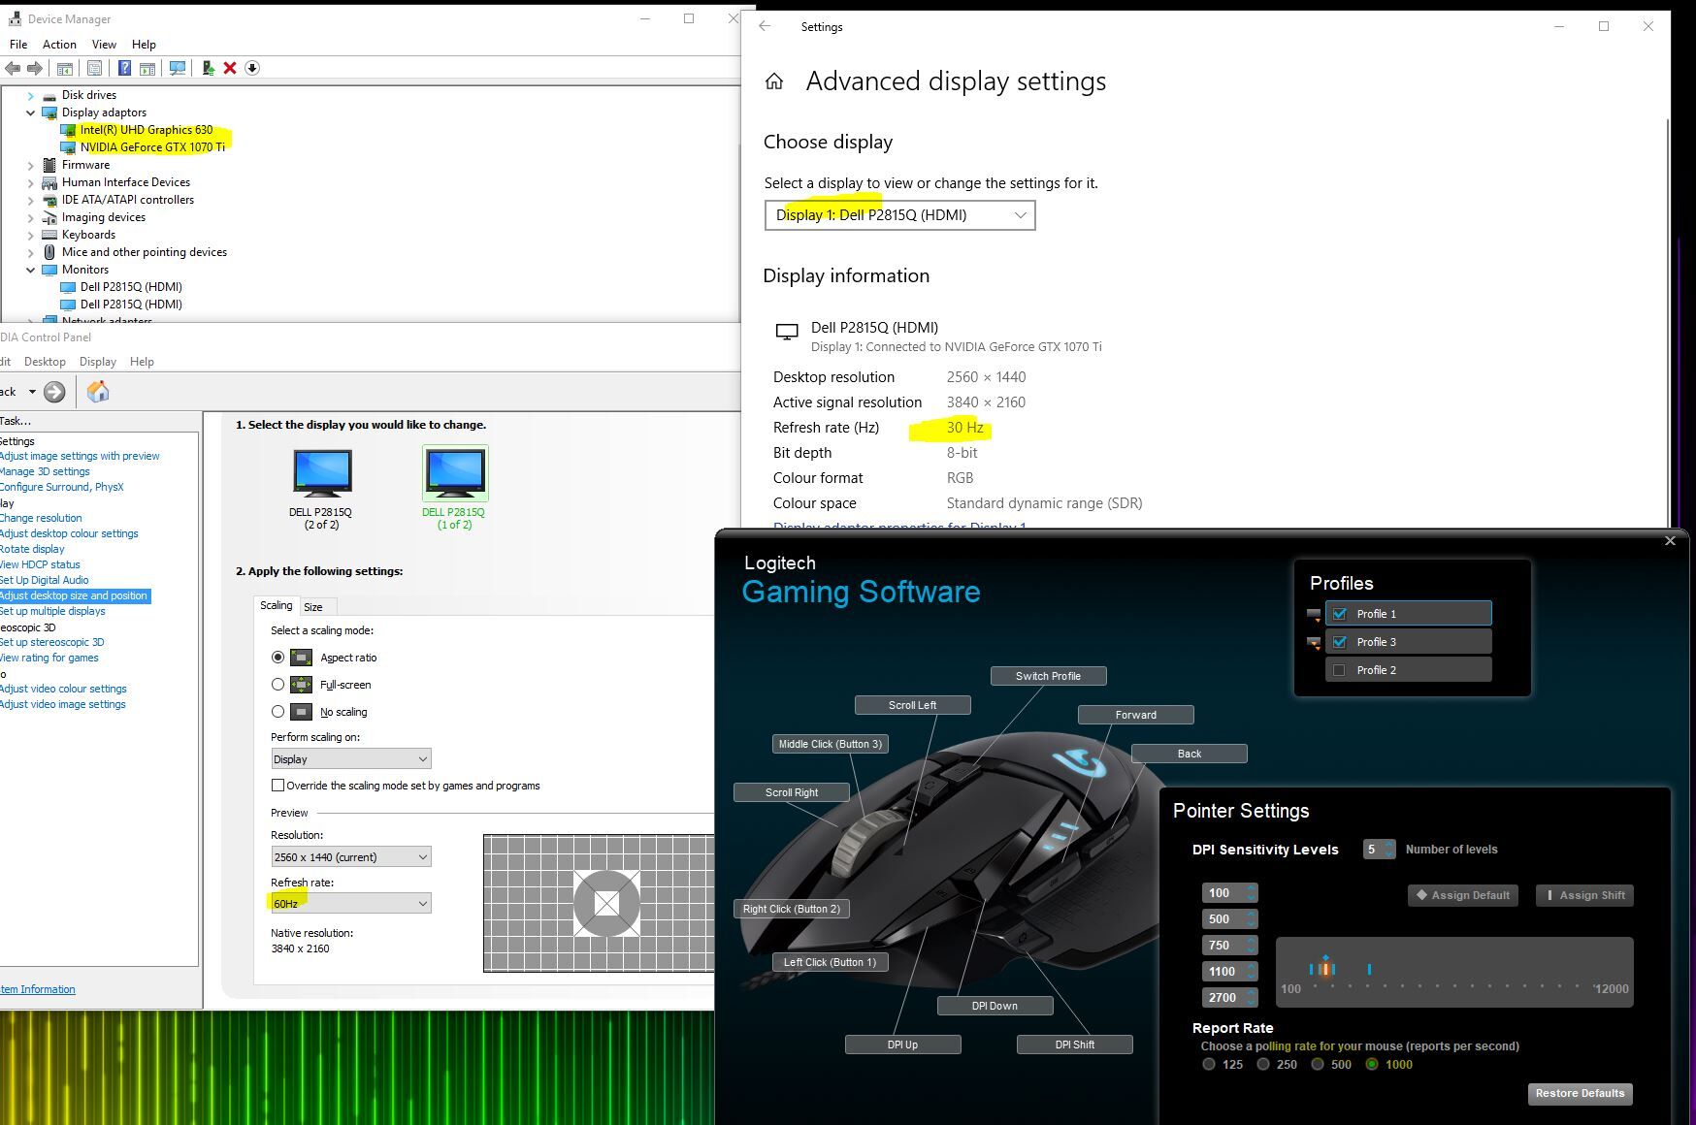Open Manage 3D settings link

click(45, 471)
